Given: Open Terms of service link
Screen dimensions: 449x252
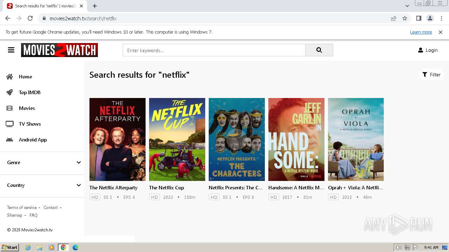Looking at the screenshot, I should [22, 208].
